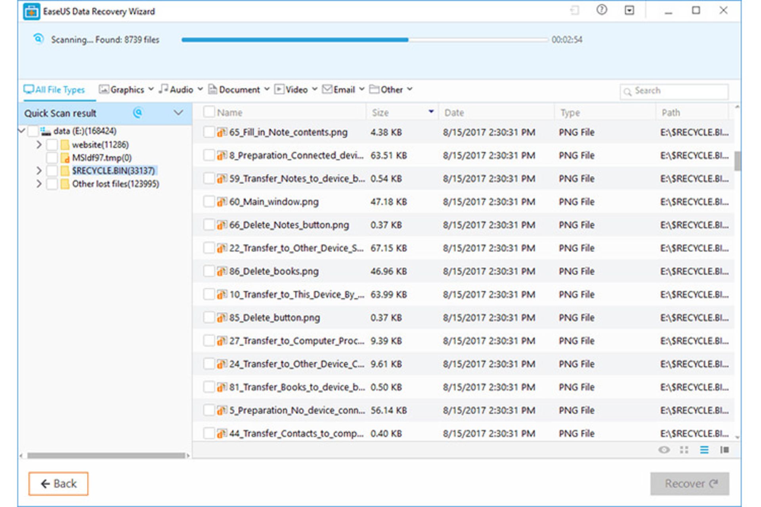Check the Other lost files checkbox
The image size is (761, 507).
click(52, 184)
